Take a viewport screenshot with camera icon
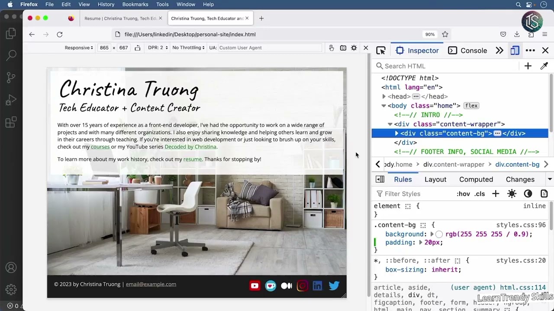Image resolution: width=554 pixels, height=311 pixels. coord(343,48)
